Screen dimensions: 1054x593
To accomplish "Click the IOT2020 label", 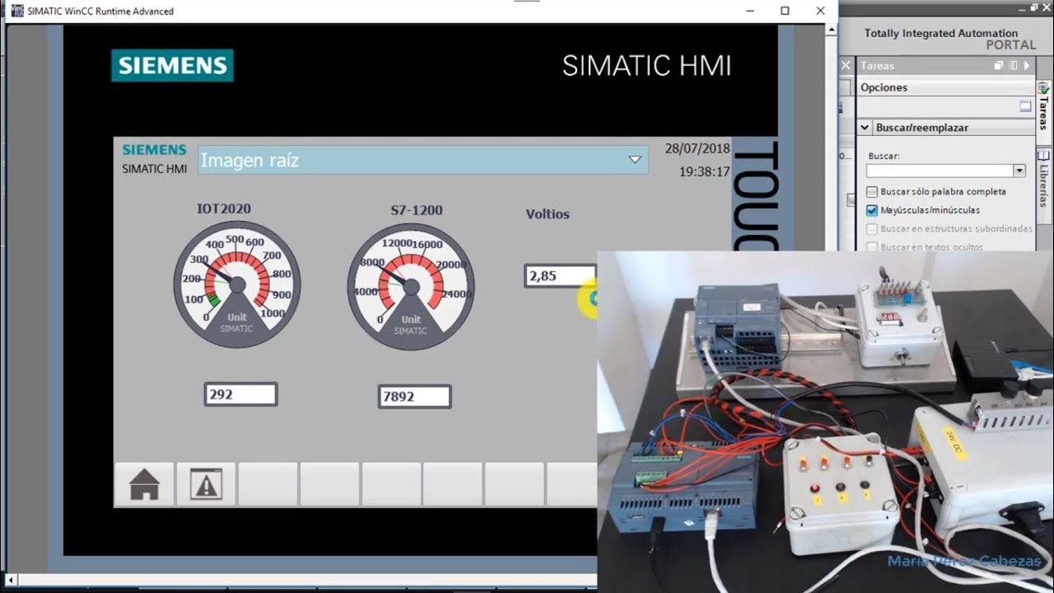I will click(224, 209).
